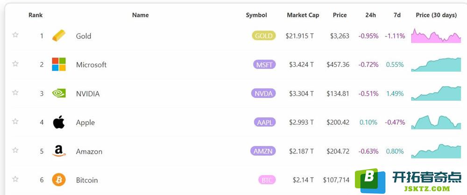The image size is (467, 195).
Task: Open Gold's 30-day price chart
Action: pyautogui.click(x=436, y=36)
